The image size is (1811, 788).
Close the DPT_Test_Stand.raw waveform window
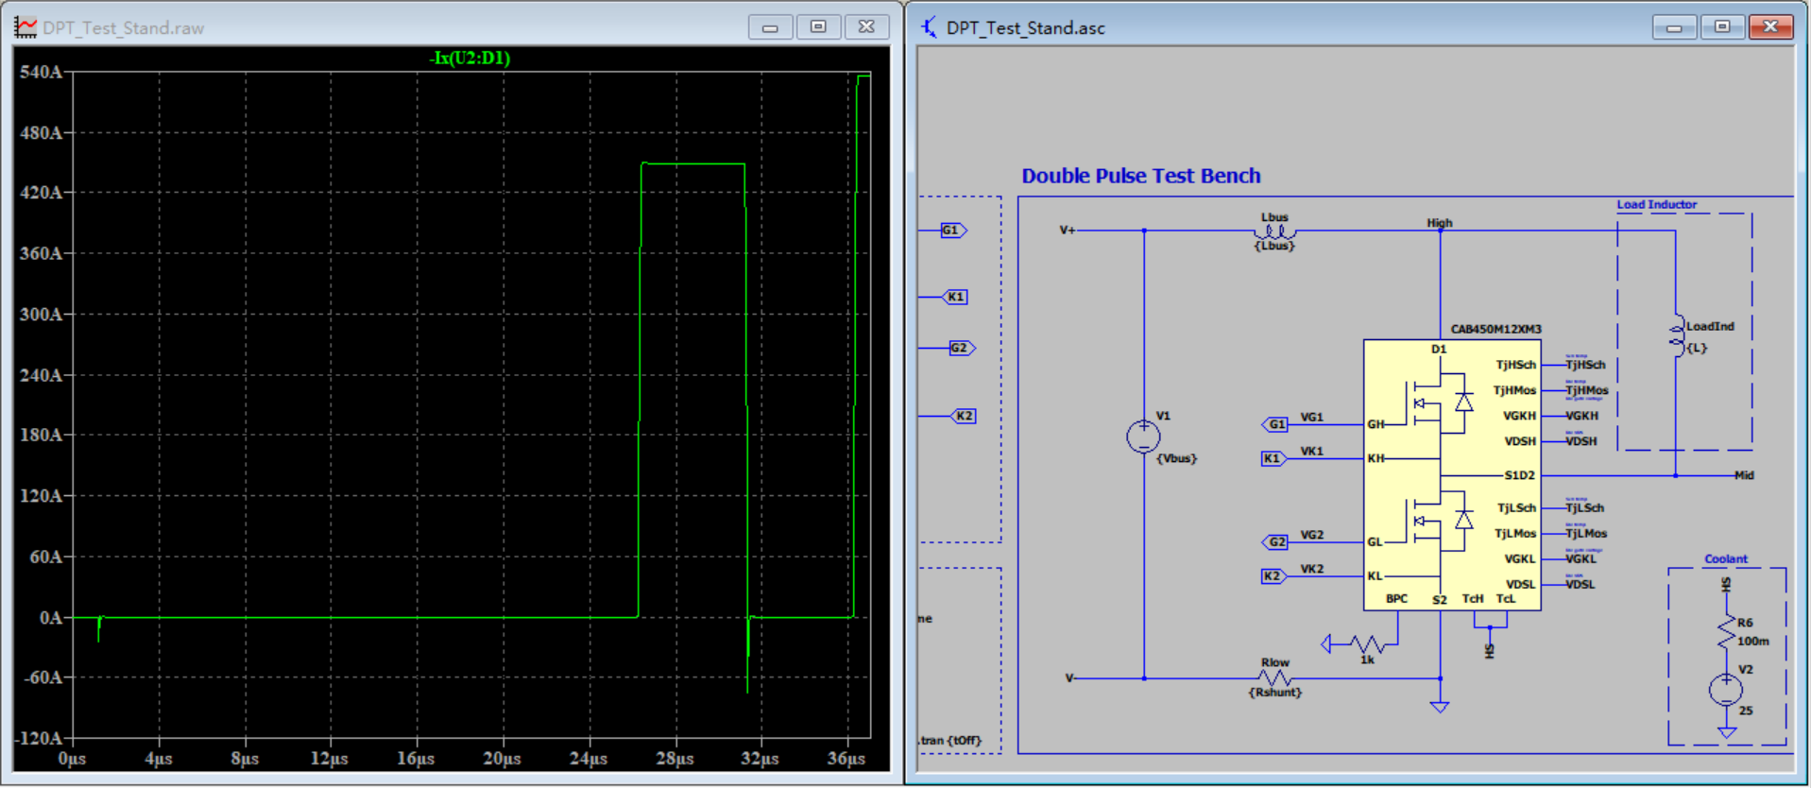pos(866,27)
